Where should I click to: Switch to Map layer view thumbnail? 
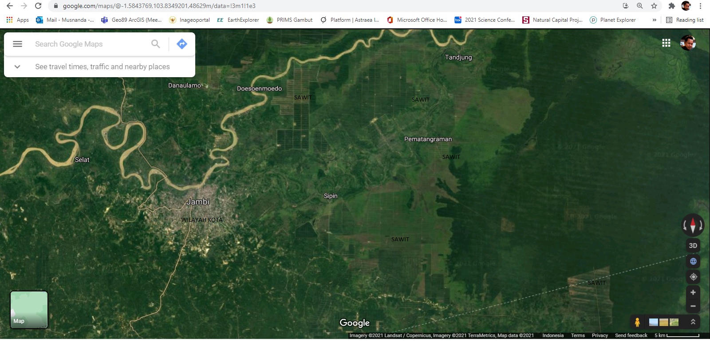pos(29,310)
